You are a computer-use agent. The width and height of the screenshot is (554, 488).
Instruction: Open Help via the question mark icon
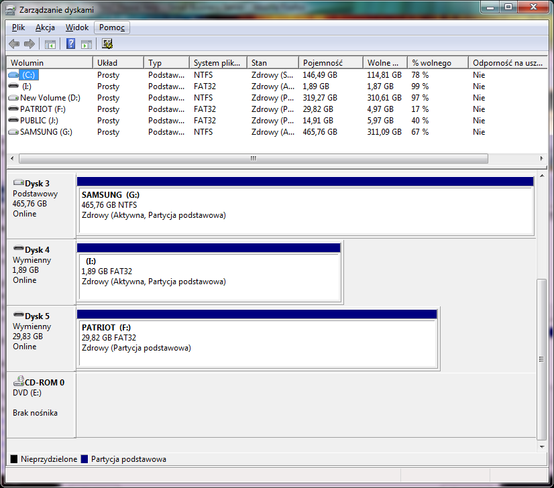pos(70,44)
